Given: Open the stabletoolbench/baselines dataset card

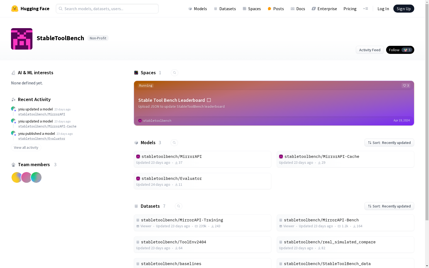Looking at the screenshot, I should [x=202, y=263].
